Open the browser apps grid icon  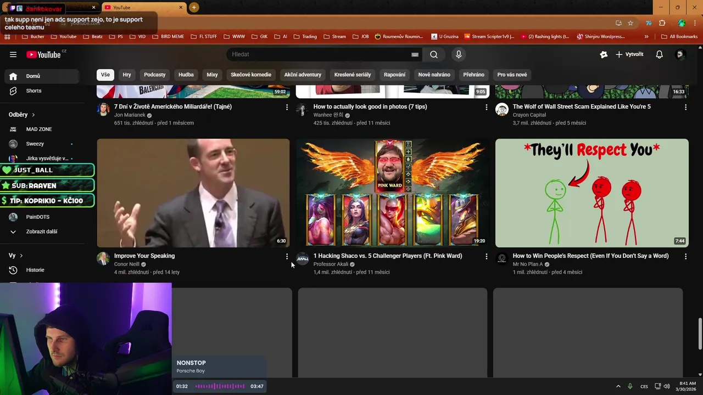(7, 37)
